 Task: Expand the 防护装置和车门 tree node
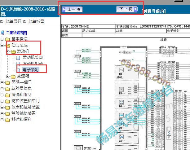2,101
